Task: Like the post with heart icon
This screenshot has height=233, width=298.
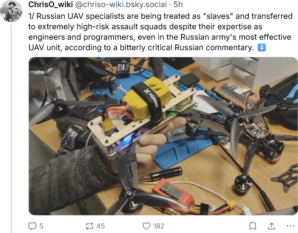Action: [x=146, y=226]
